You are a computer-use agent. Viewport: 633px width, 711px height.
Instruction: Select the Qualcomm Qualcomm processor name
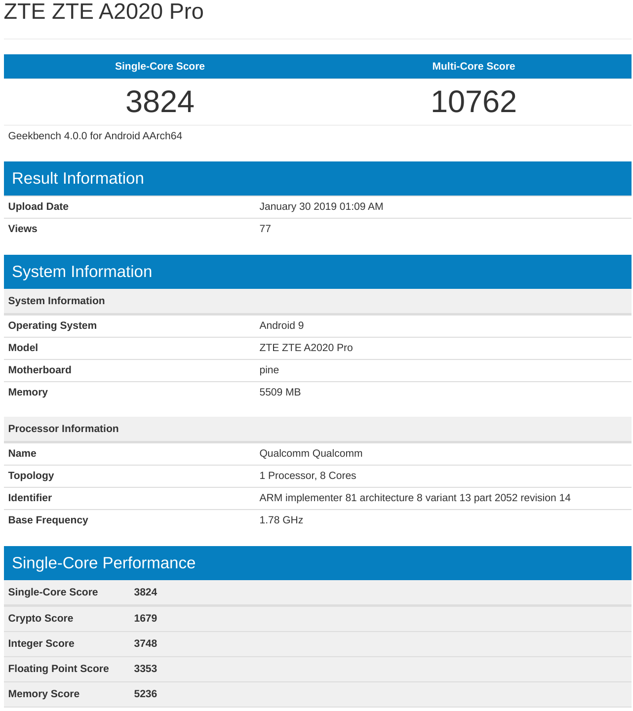[x=311, y=453]
